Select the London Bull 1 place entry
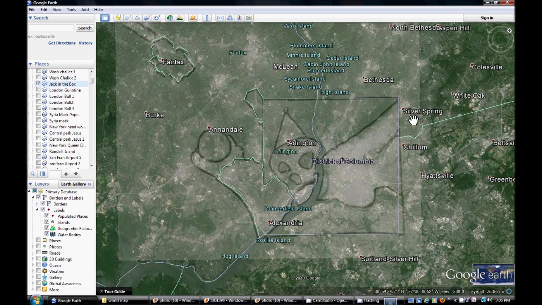Viewport: 542px width, 305px height. coord(61,96)
